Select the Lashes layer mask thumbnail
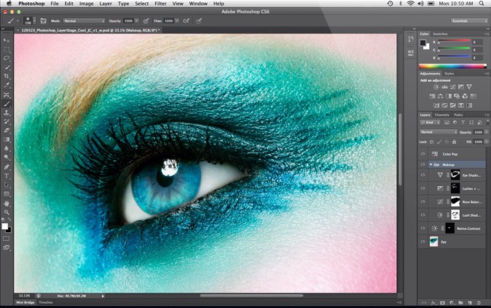This screenshot has width=491, height=308. 453,188
